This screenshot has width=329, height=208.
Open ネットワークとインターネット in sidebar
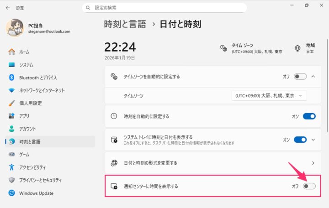click(x=42, y=90)
